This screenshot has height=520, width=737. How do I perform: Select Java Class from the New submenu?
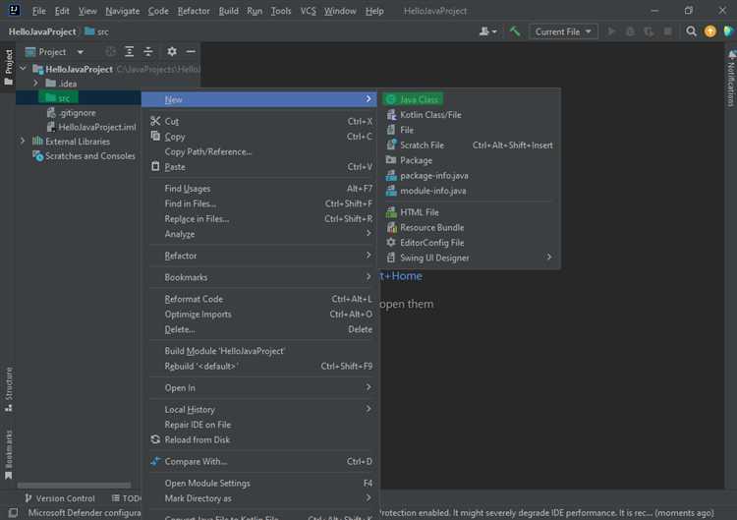(x=419, y=99)
